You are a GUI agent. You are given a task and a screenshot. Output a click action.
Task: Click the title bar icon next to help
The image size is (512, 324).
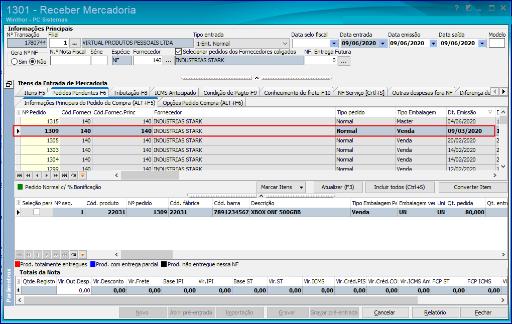(x=468, y=8)
